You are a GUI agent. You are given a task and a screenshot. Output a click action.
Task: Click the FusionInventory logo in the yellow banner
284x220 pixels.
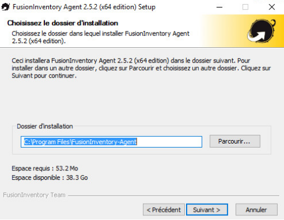coord(261,31)
